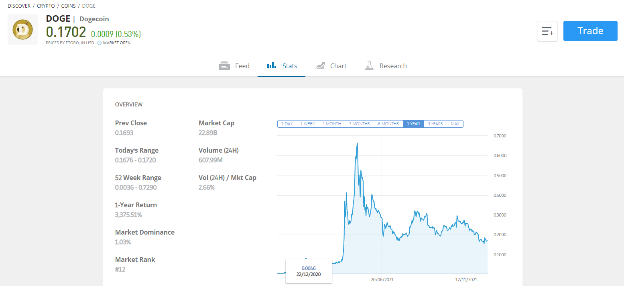
Task: Open the Feed tab
Action: [x=234, y=66]
